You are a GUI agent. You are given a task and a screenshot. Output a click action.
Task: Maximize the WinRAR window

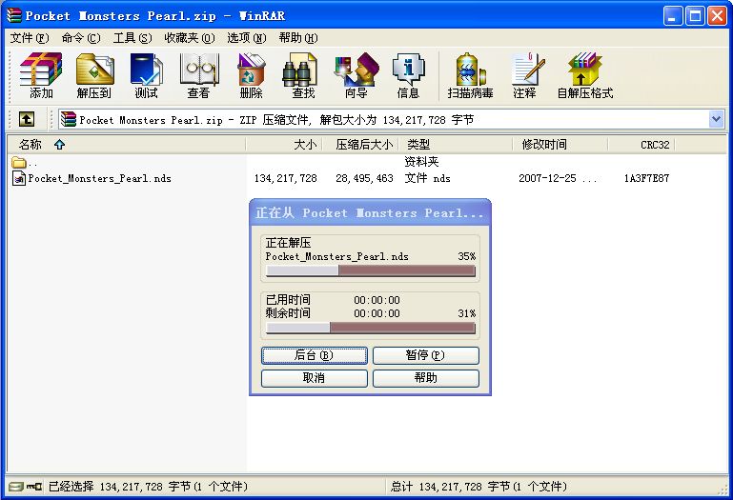pos(695,16)
